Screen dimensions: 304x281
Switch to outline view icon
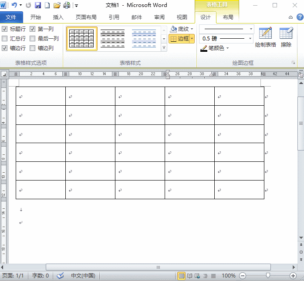click(x=205, y=276)
